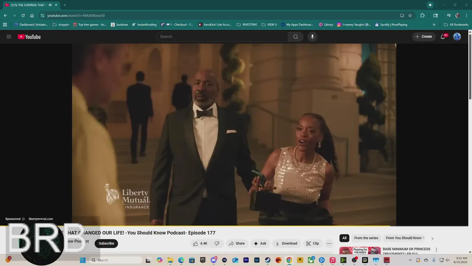
Task: Subscribe to the channel
Action: click(106, 243)
